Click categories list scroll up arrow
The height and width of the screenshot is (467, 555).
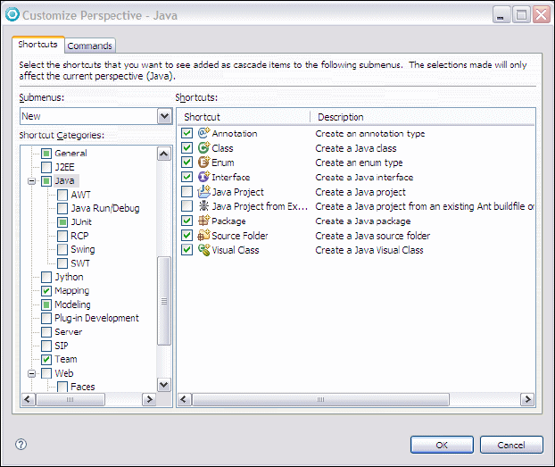tap(164, 154)
